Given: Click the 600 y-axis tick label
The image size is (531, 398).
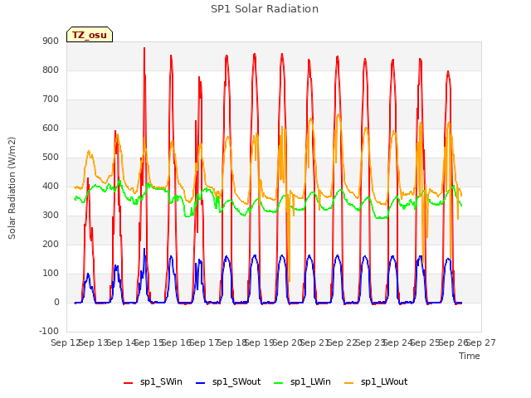Looking at the screenshot, I should 51,129.
